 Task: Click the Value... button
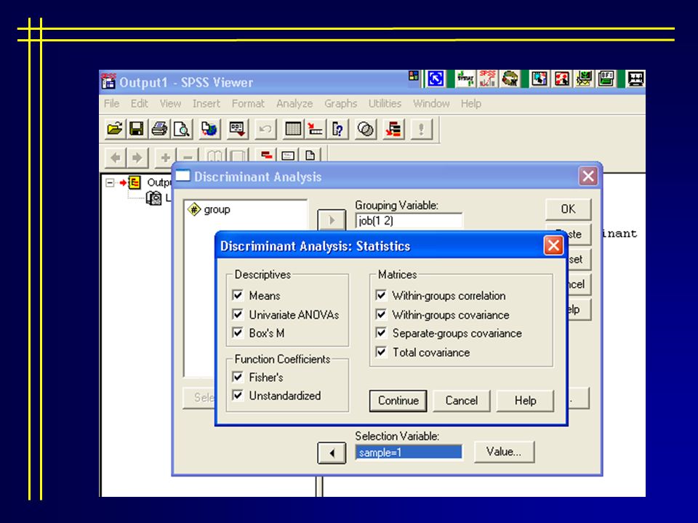pos(504,452)
